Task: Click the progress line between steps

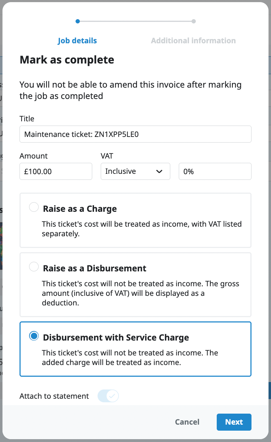Action: (135, 21)
